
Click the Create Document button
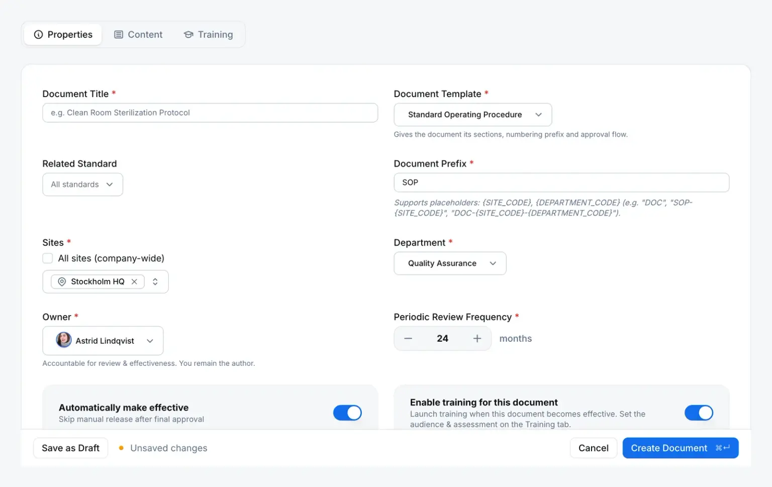click(x=680, y=448)
